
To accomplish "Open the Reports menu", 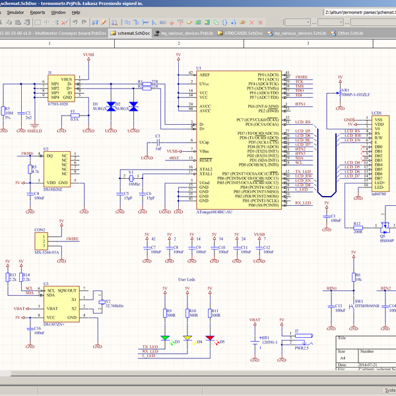I will (38, 12).
